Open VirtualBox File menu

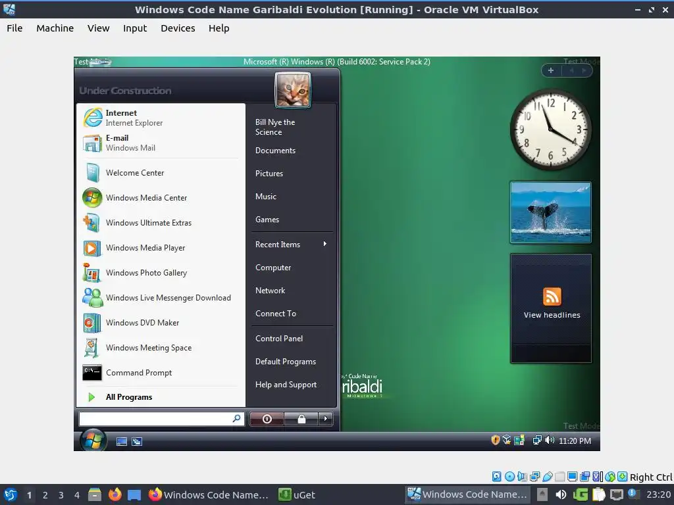pos(14,28)
